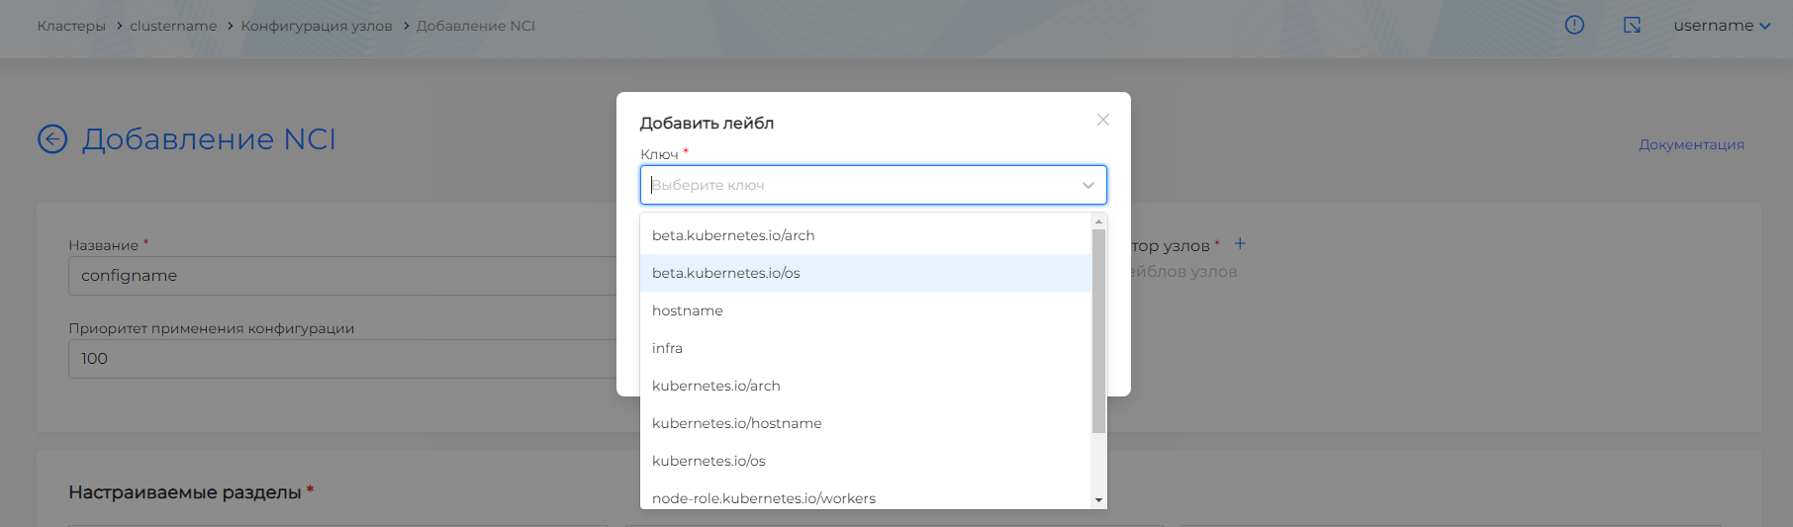
Task: Click the external window icon in header
Action: [1632, 26]
